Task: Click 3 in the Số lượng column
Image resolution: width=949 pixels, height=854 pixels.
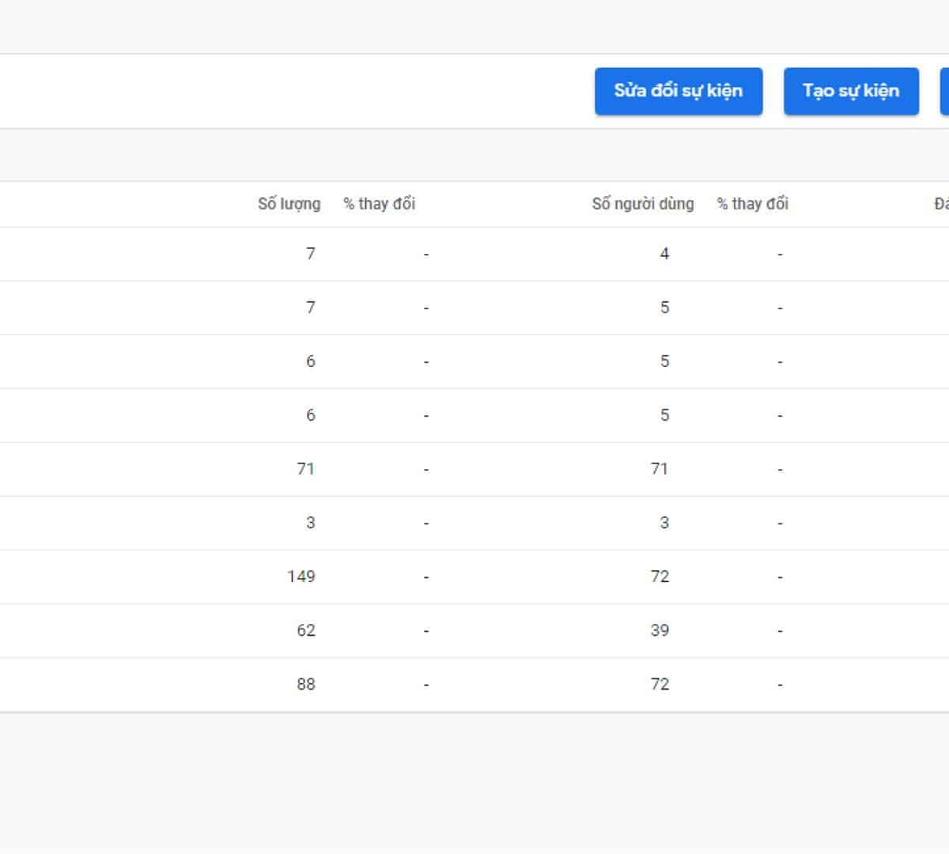Action: (x=310, y=523)
